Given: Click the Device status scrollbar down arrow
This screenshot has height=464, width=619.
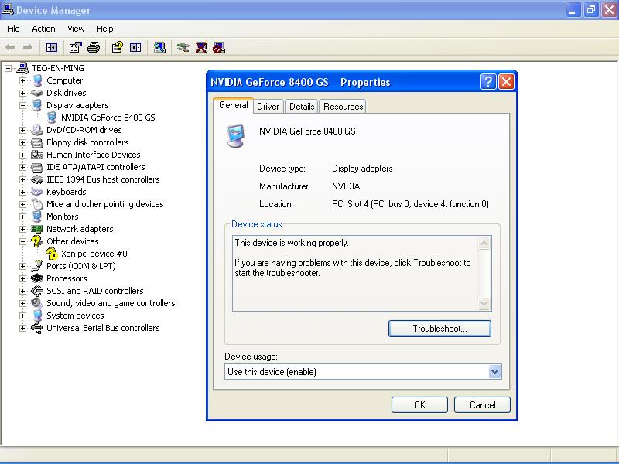Looking at the screenshot, I should click(485, 305).
